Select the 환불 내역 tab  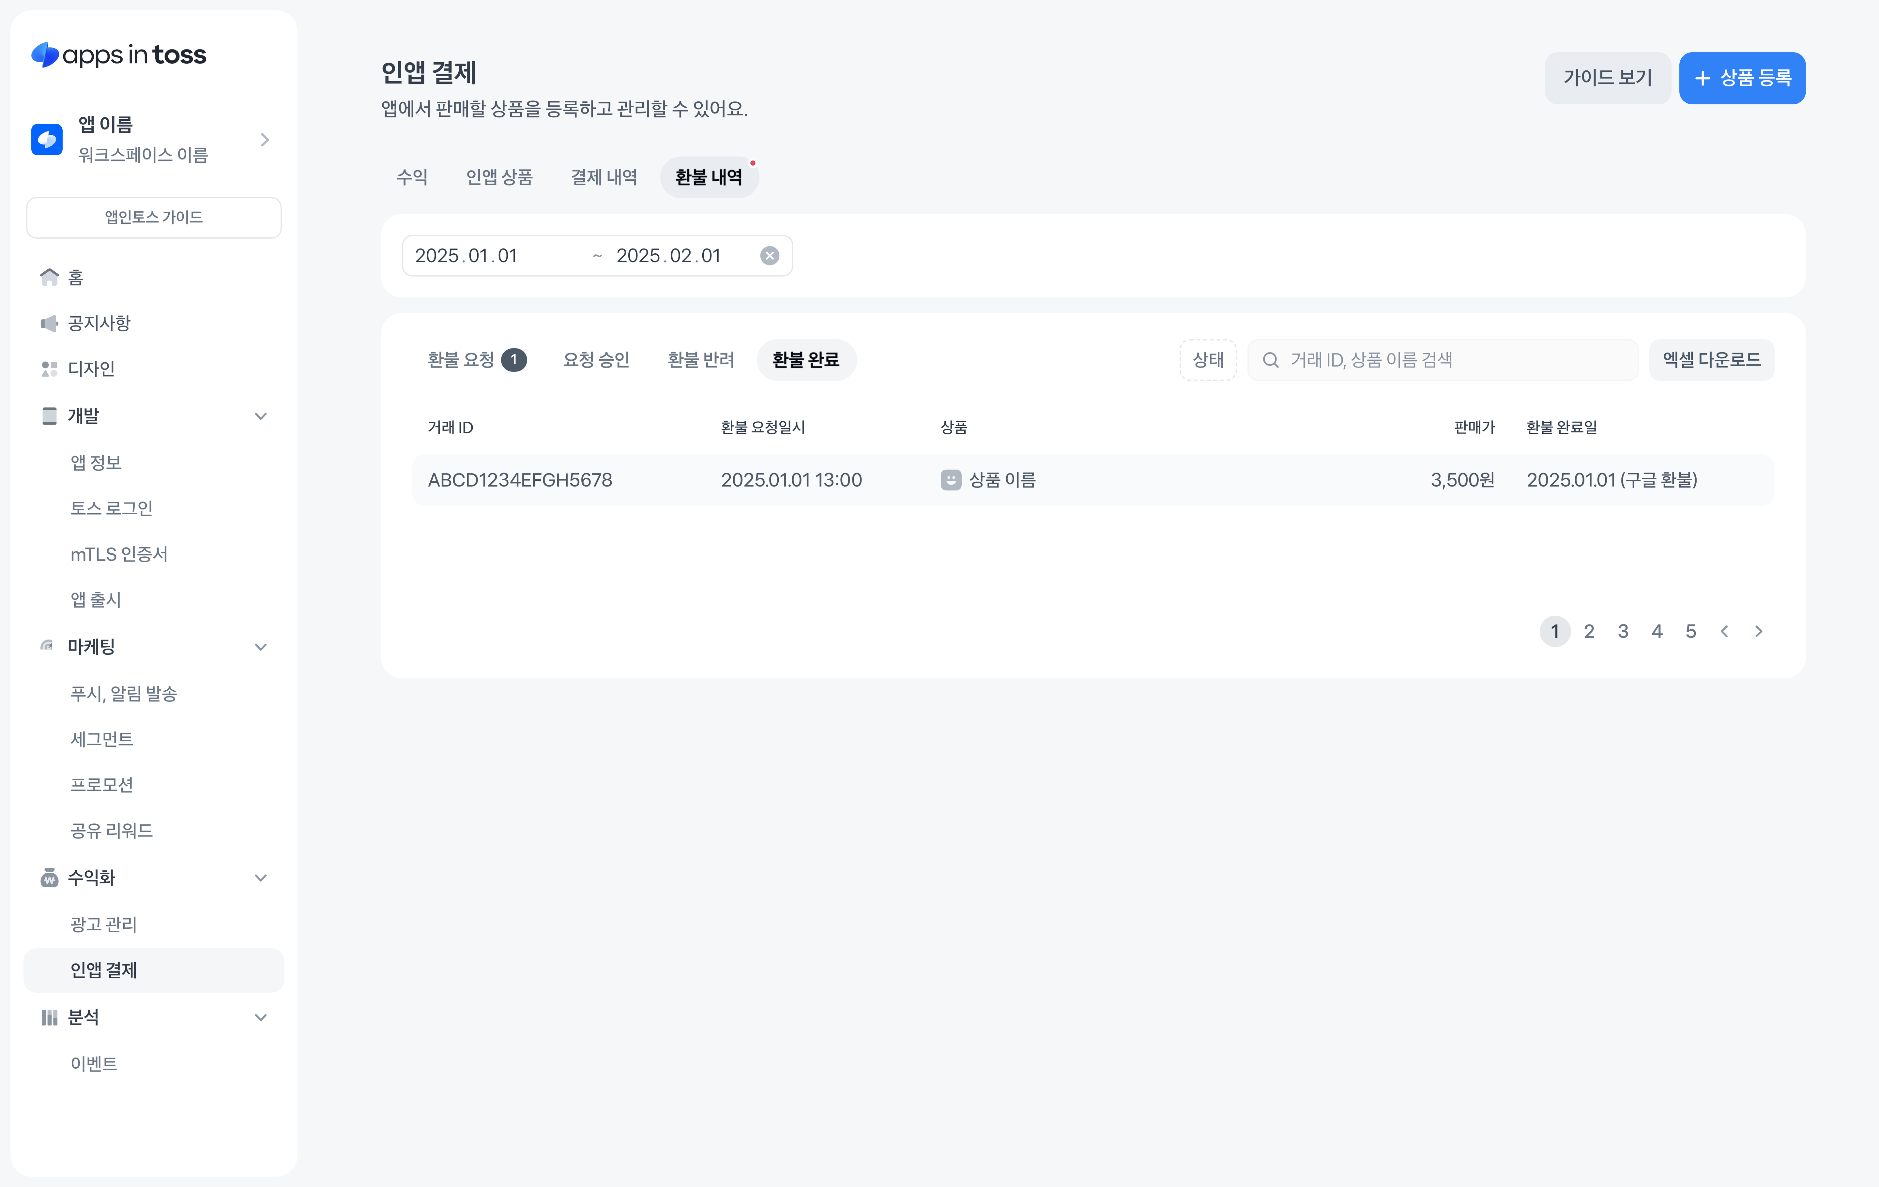click(x=709, y=177)
